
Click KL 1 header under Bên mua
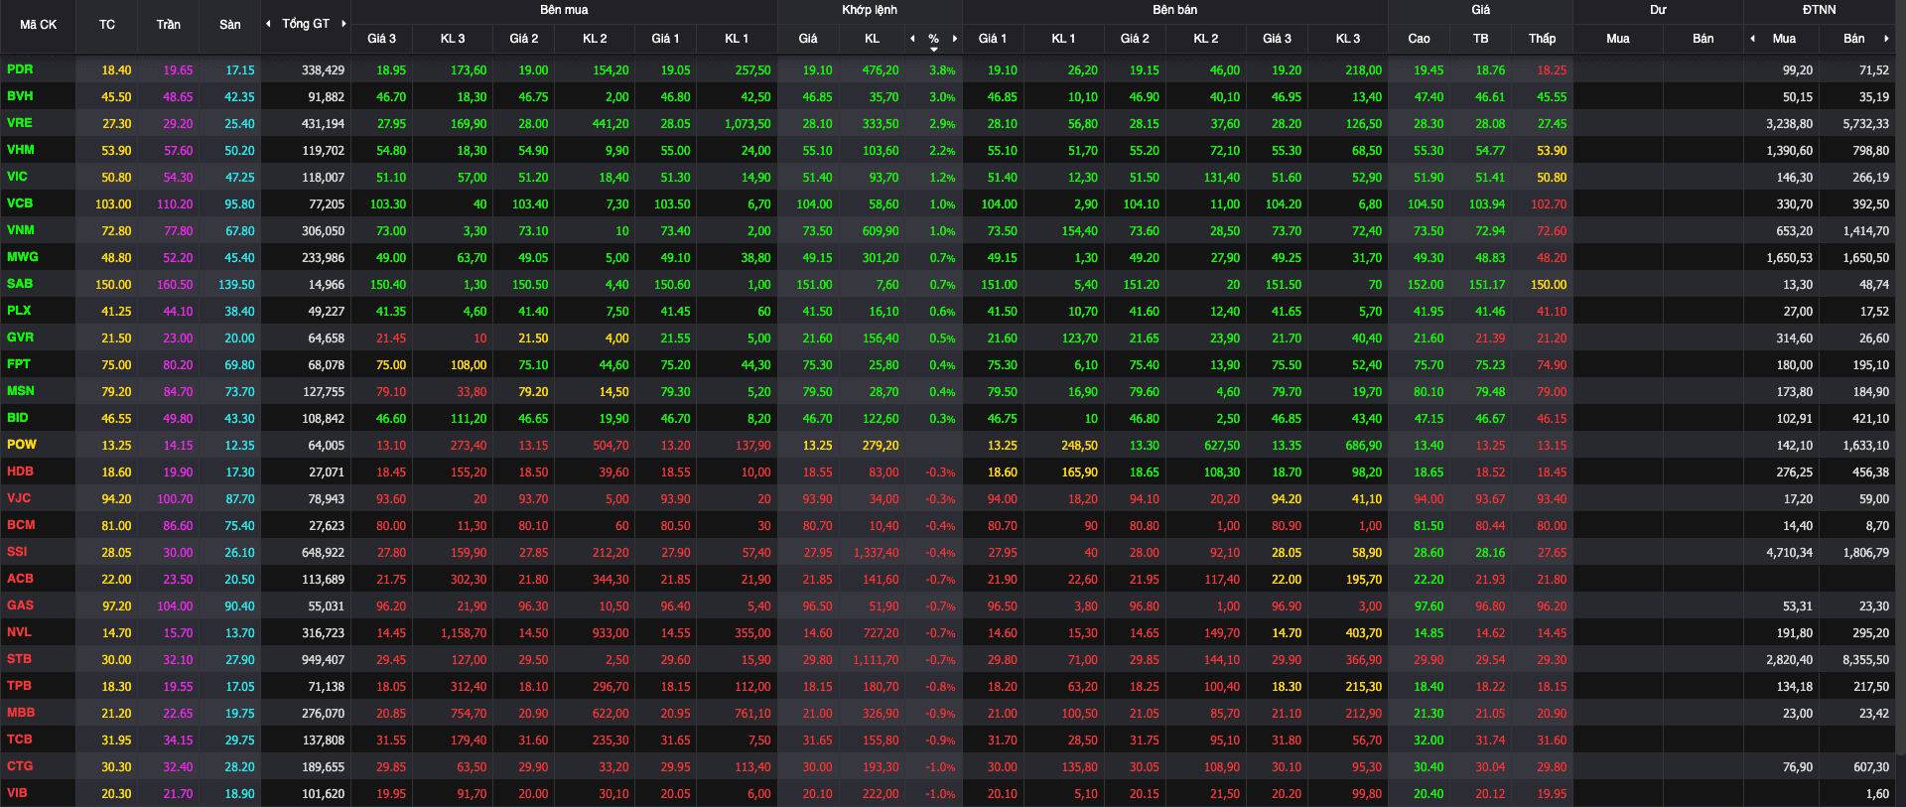pyautogui.click(x=737, y=39)
